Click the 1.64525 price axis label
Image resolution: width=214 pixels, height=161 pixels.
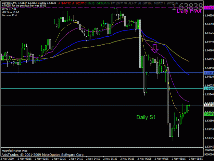pos(209,33)
